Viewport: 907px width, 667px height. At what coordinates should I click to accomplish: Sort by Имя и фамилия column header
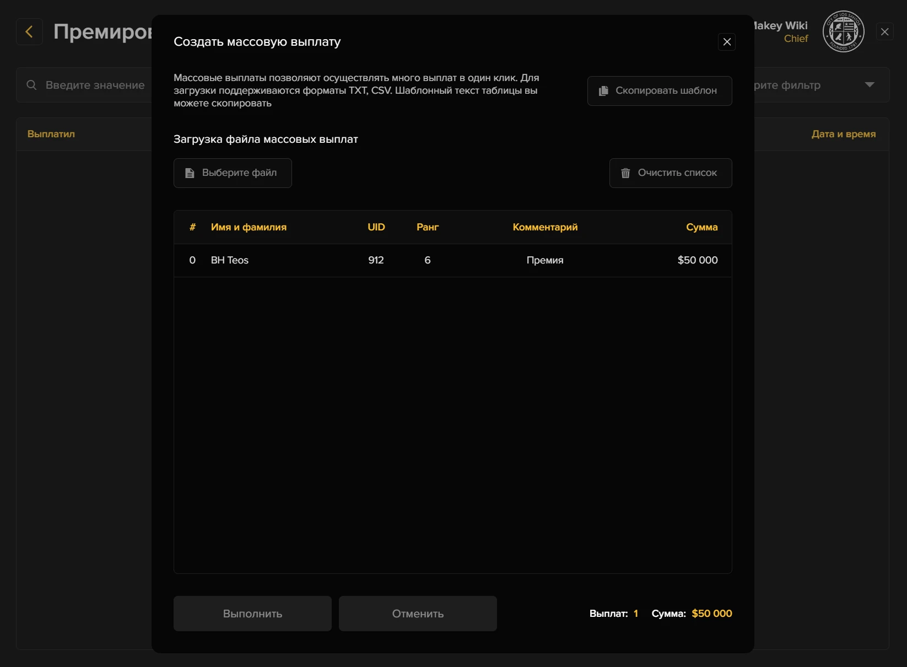pos(249,227)
